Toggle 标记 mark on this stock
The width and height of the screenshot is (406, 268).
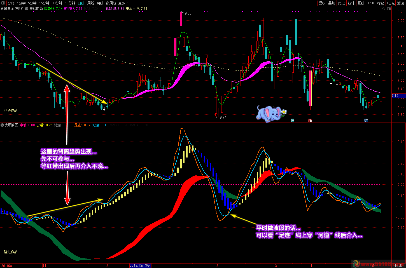click(x=381, y=3)
